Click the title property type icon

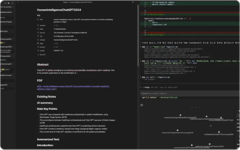coord(38,20)
